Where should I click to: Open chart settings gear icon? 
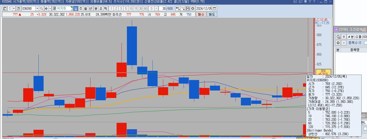pyautogui.click(x=193, y=8)
